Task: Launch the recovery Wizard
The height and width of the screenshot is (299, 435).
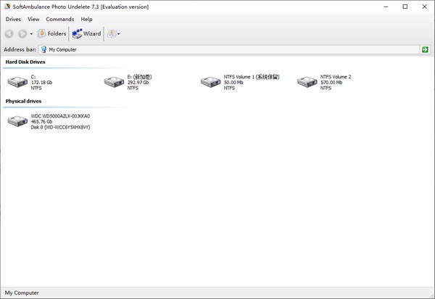Action: 86,33
